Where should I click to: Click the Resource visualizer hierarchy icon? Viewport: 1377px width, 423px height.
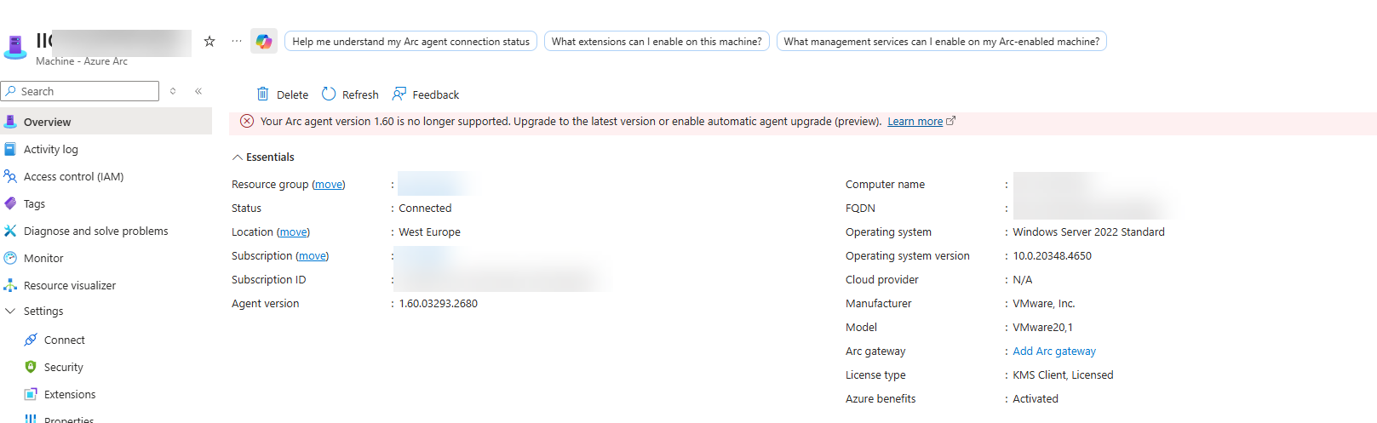10,285
